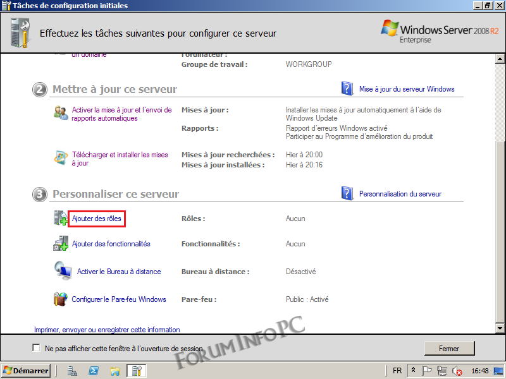This screenshot has height=379, width=506.
Task: Toggle Ne pas afficher cette fenêtre checkbox
Action: [x=36, y=348]
